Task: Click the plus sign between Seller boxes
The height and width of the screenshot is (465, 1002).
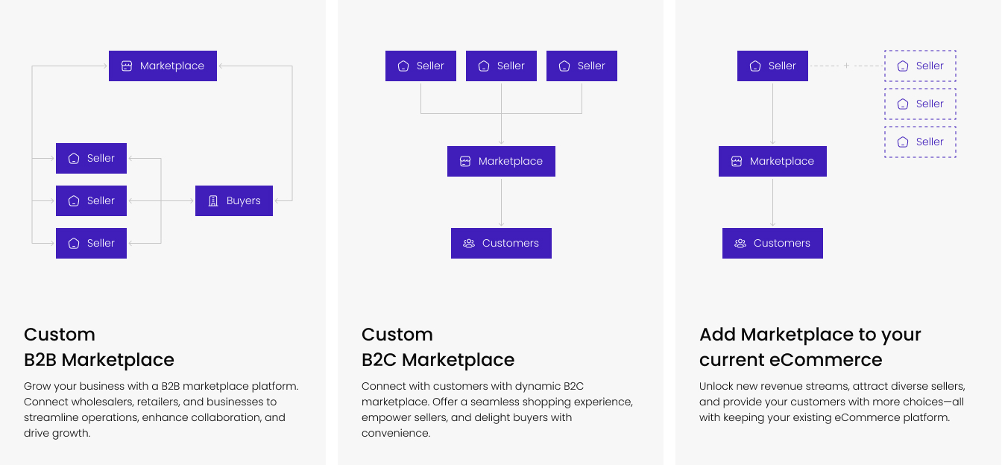Action: 846,66
